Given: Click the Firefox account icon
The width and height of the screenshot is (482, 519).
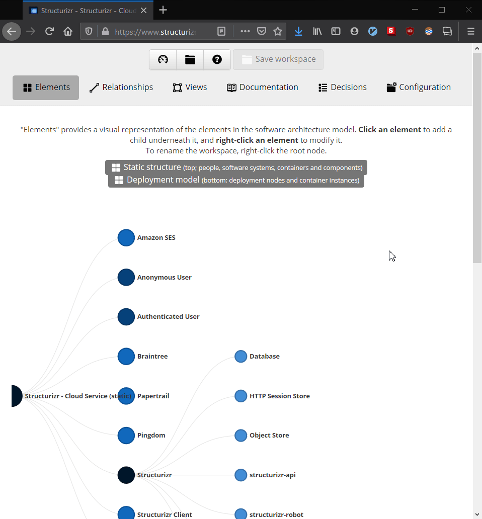Looking at the screenshot, I should pos(354,31).
